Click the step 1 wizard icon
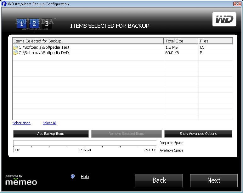The height and width of the screenshot is (193, 243). coord(22,24)
